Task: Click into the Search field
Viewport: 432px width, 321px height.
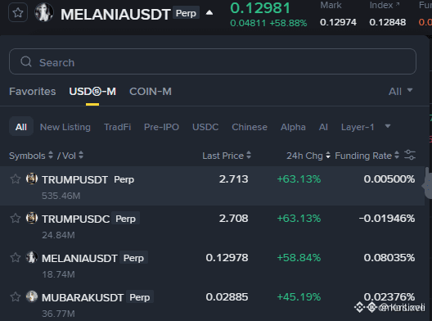Action: click(x=213, y=61)
